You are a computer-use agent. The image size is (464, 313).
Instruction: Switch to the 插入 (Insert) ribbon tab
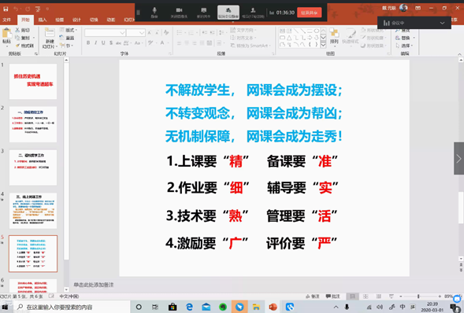(x=43, y=20)
